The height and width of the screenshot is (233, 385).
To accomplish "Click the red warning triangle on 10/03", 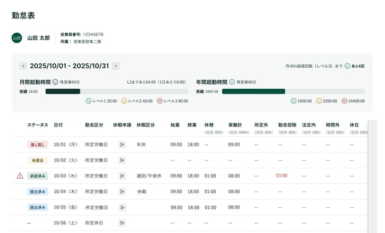I will tap(20, 176).
